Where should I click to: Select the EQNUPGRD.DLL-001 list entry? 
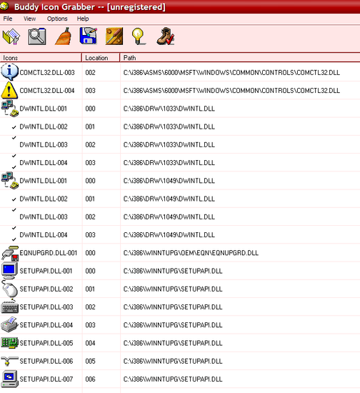click(x=180, y=253)
